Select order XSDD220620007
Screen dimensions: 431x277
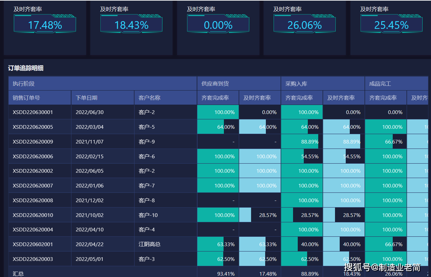(33, 186)
